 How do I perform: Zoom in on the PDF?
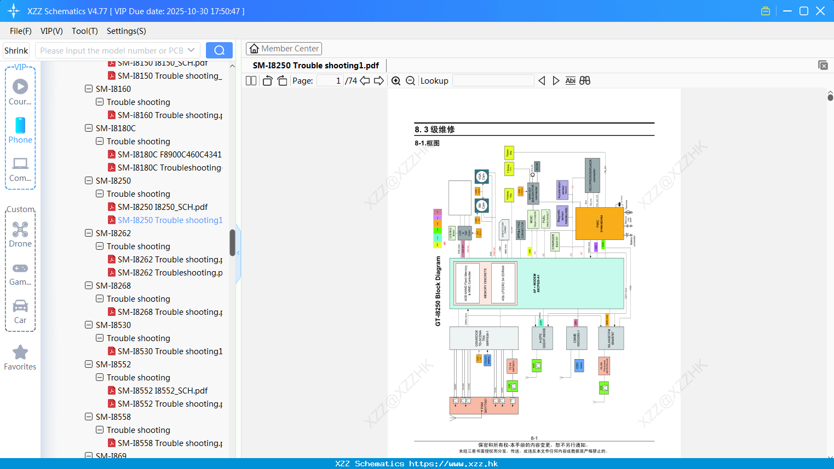pyautogui.click(x=396, y=80)
